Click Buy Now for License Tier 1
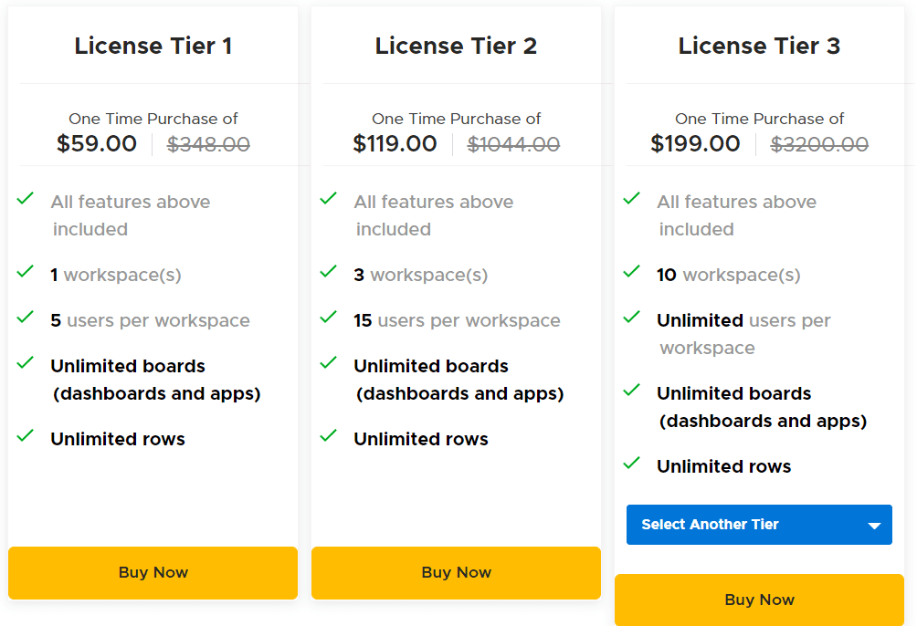Viewport: 917px width, 626px height. (x=153, y=572)
